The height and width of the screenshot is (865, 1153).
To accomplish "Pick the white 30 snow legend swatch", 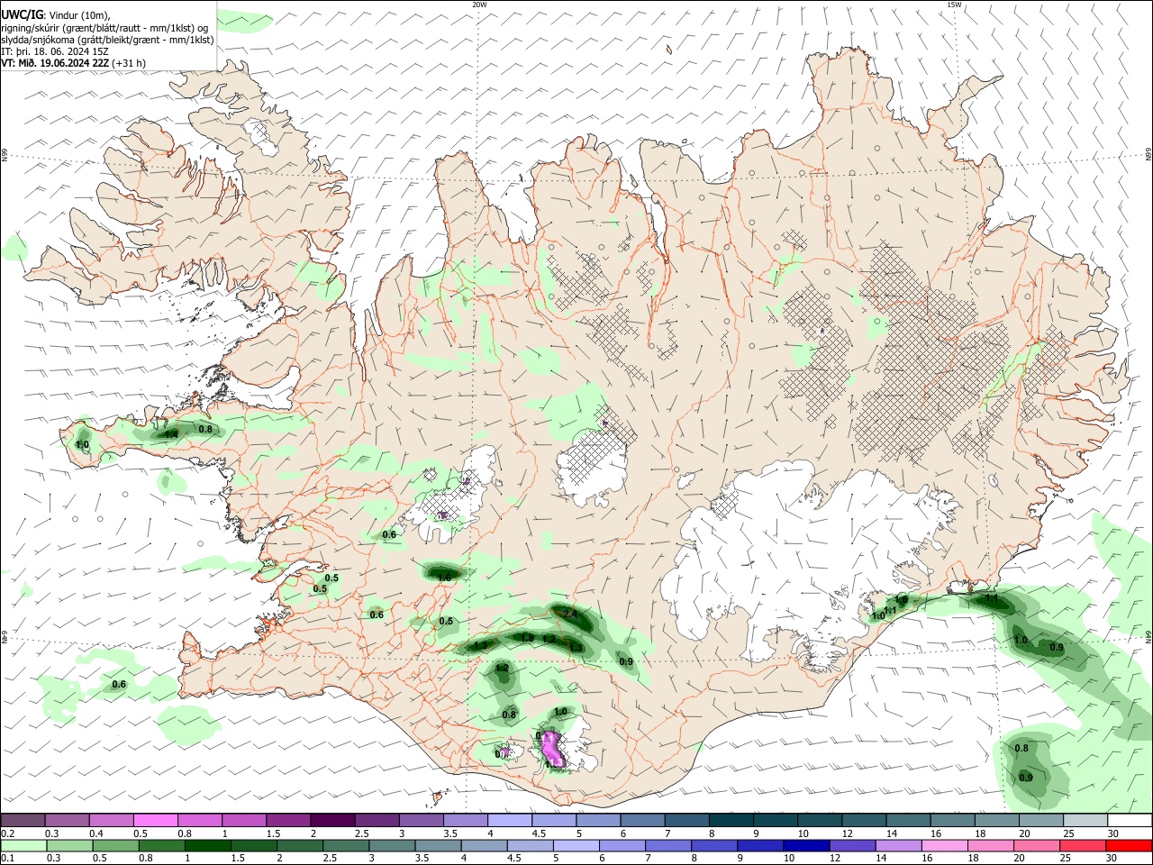I will (1128, 820).
